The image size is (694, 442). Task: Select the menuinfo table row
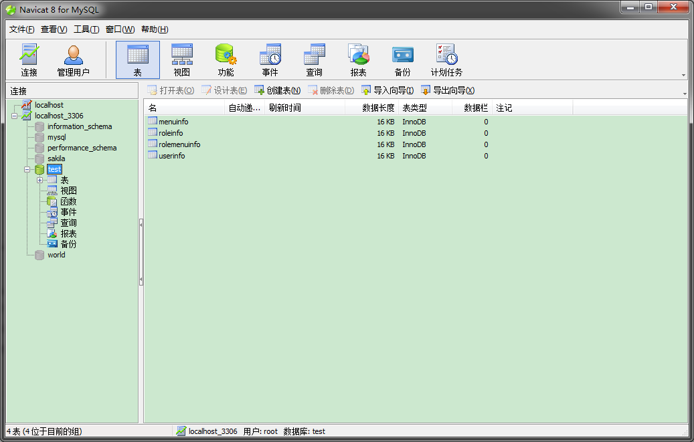click(173, 121)
